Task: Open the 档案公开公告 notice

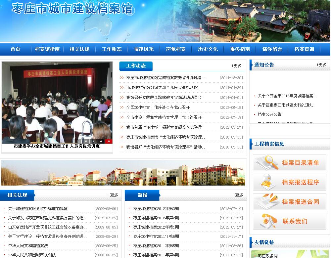Action: (x=269, y=114)
